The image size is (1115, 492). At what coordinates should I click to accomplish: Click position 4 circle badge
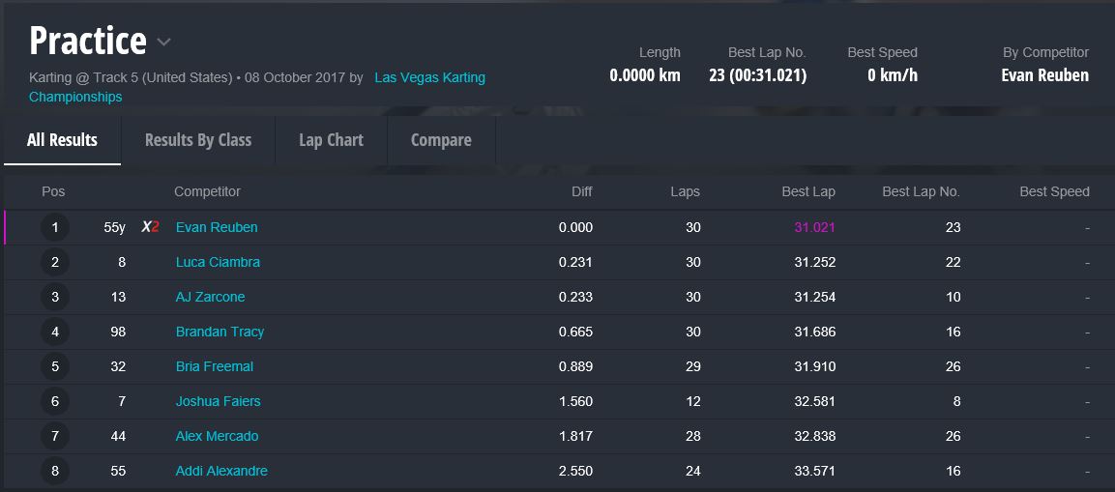55,332
